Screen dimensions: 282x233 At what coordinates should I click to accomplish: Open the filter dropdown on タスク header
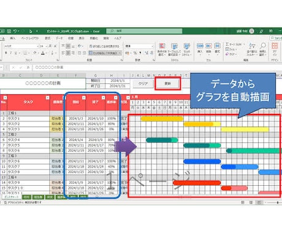point(47,97)
